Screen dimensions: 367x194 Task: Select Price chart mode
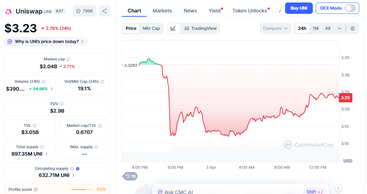click(x=131, y=28)
